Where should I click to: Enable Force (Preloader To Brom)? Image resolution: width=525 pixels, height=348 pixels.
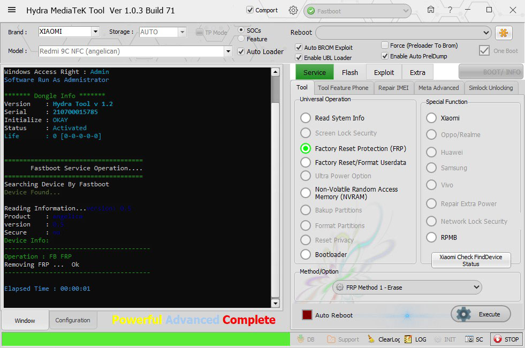point(385,45)
